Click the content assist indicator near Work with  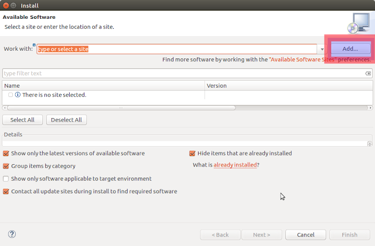coord(34,45)
